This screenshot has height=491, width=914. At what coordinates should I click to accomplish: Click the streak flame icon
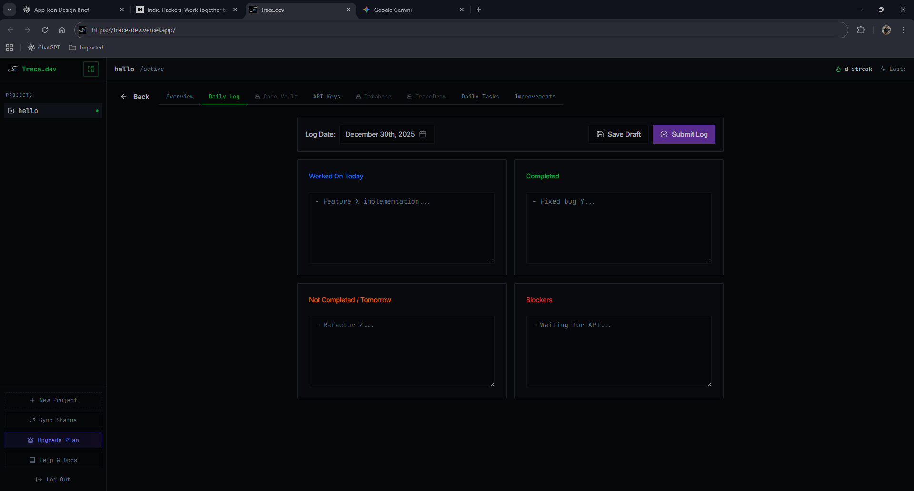(x=839, y=69)
